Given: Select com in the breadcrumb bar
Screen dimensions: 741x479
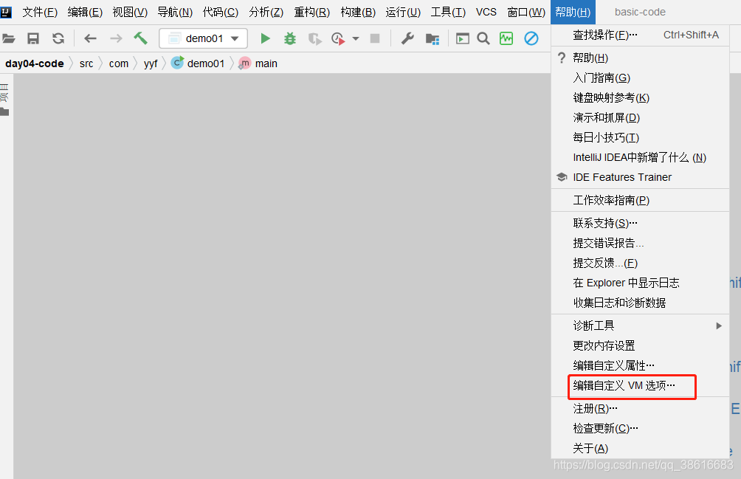Looking at the screenshot, I should click(119, 63).
